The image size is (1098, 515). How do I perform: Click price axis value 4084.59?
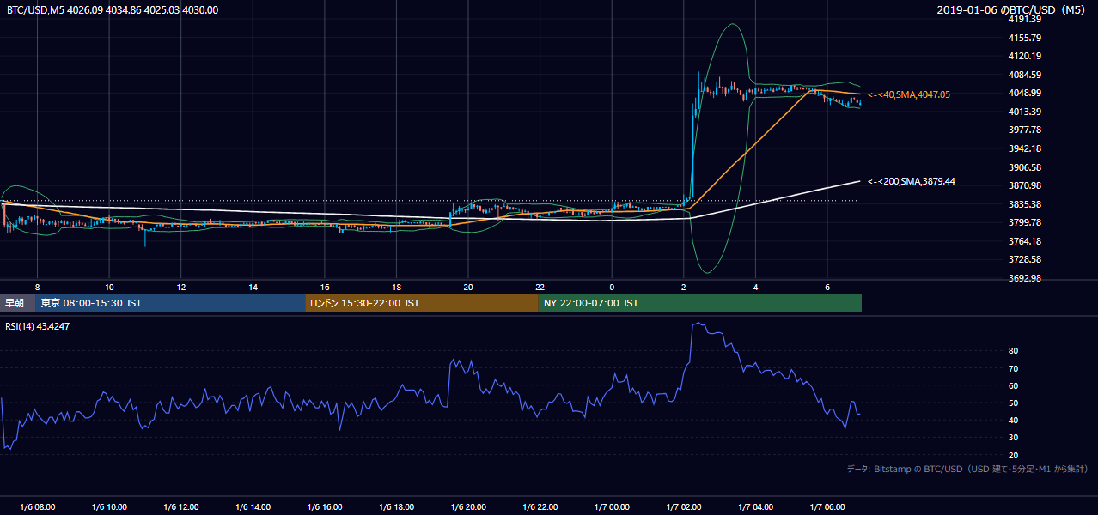[1024, 75]
